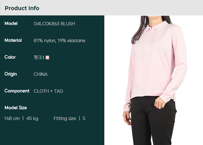Screen dimensions: 203x145
Task: Click the Korean color name 핑크
Action: click(x=38, y=57)
